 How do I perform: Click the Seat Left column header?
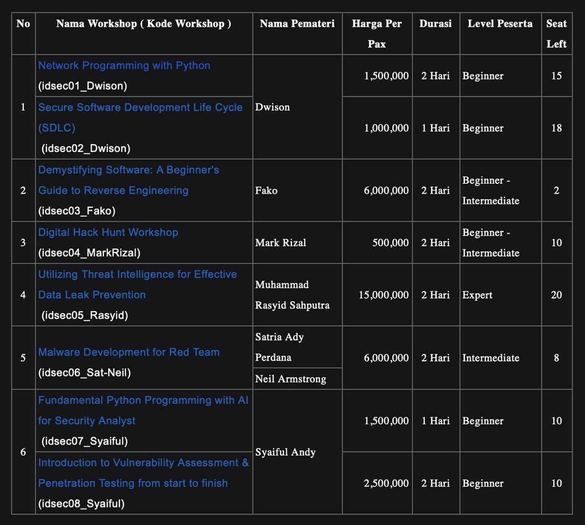point(556,34)
